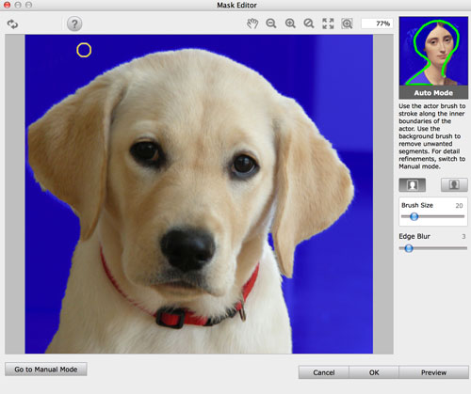471x394 pixels.
Task: Click the Brush Size slider track right end
Action: 463,216
